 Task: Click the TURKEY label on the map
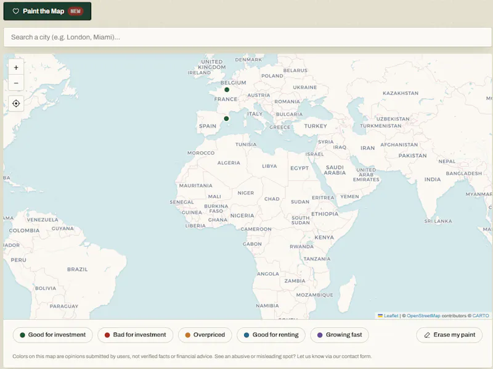tap(316, 126)
